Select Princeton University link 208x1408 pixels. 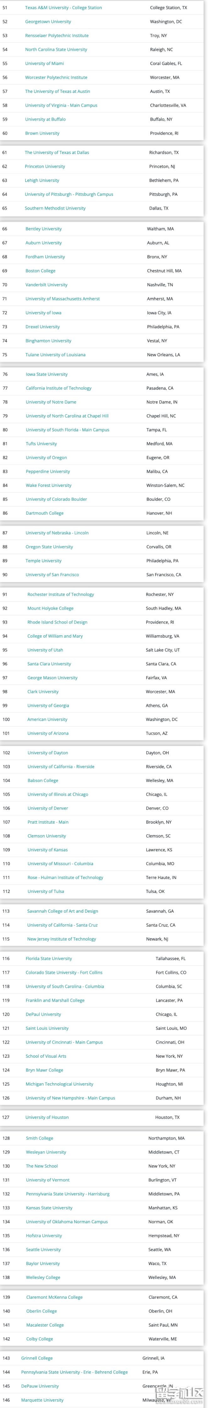coord(45,167)
